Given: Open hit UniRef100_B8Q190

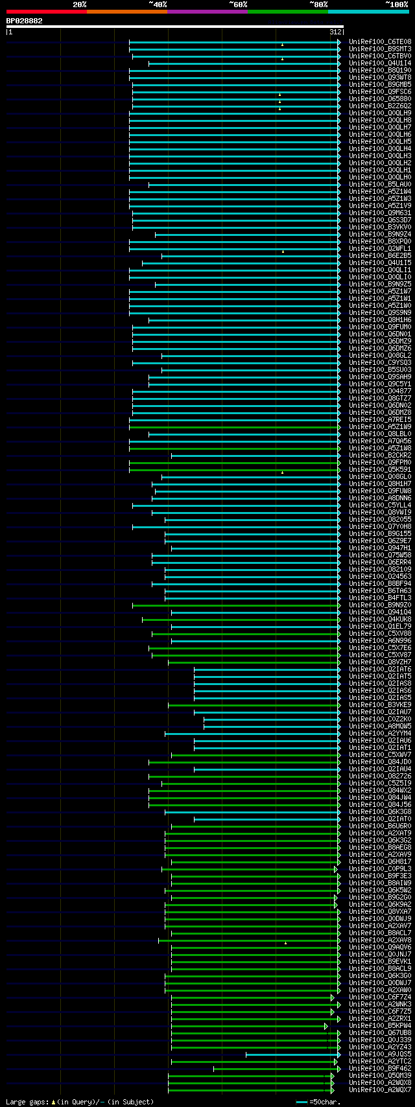Looking at the screenshot, I should pyautogui.click(x=380, y=70).
